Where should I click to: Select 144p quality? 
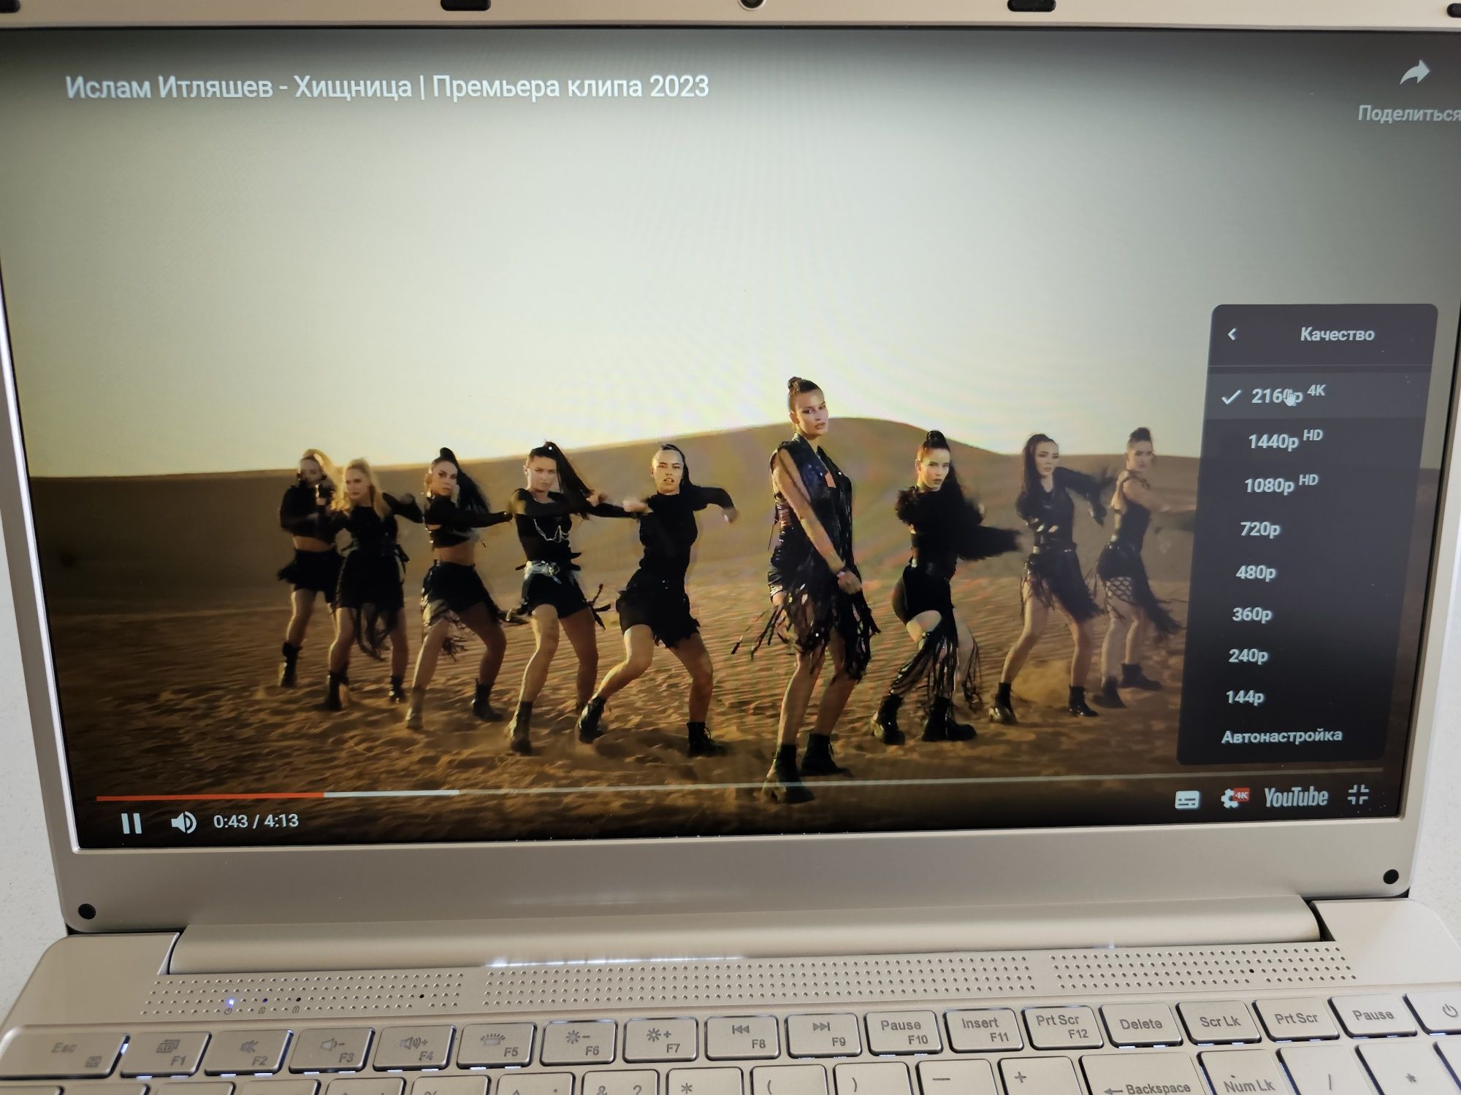click(x=1289, y=696)
